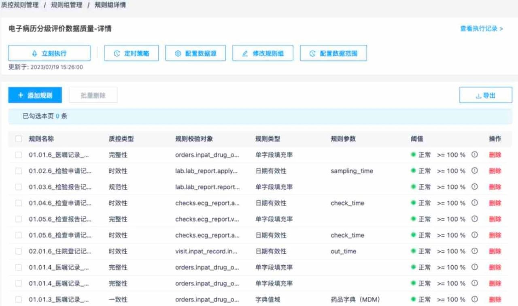The image size is (518, 306).
Task: Toggle the select-all checkbox in table header
Action: [18, 139]
